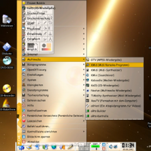
Task: Click the pencil editor icon in panel
Action: pos(70,147)
